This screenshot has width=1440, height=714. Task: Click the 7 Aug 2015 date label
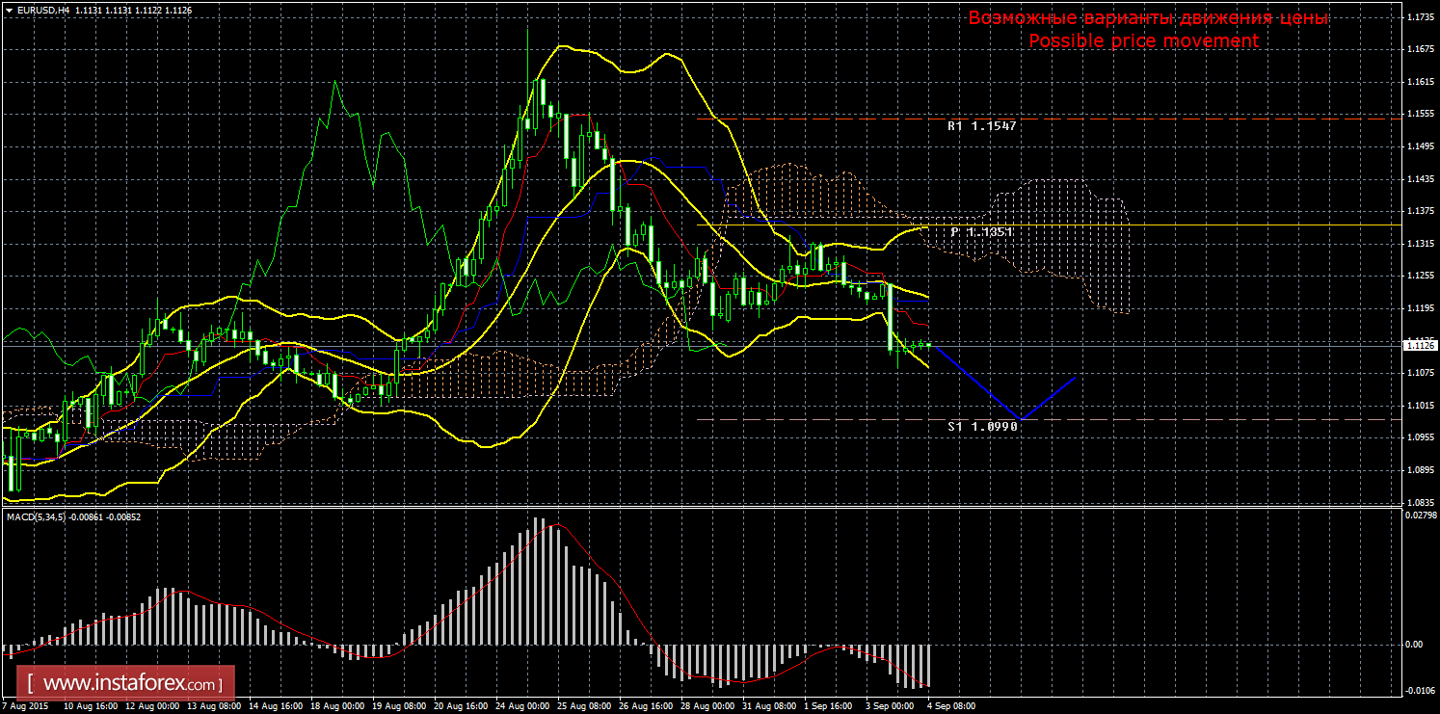click(25, 705)
